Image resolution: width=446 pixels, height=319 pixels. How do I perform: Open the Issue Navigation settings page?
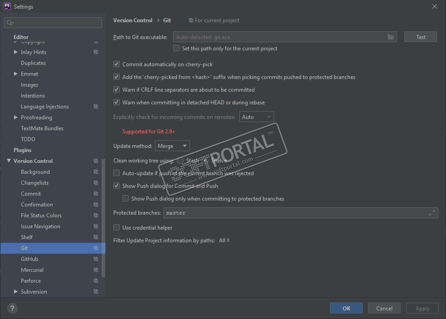click(x=40, y=226)
